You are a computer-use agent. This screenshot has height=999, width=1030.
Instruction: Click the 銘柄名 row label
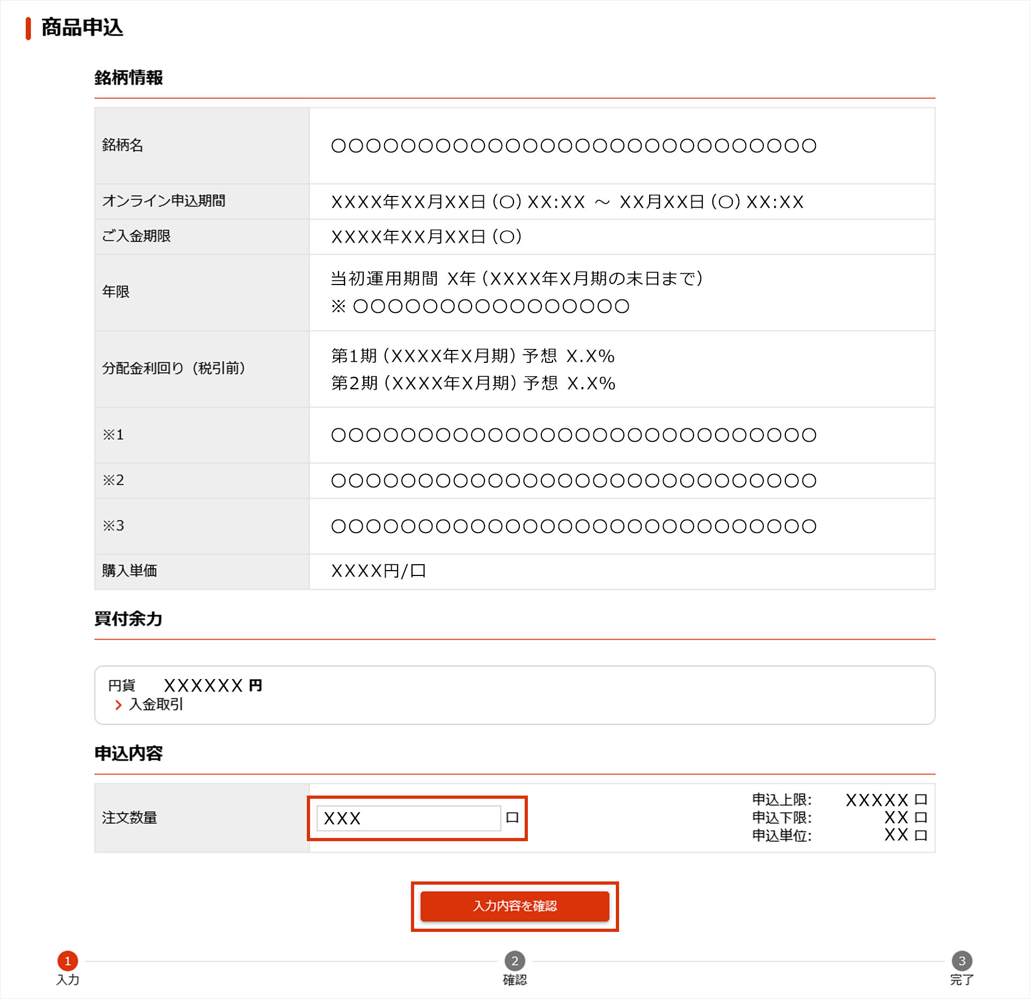coord(123,145)
